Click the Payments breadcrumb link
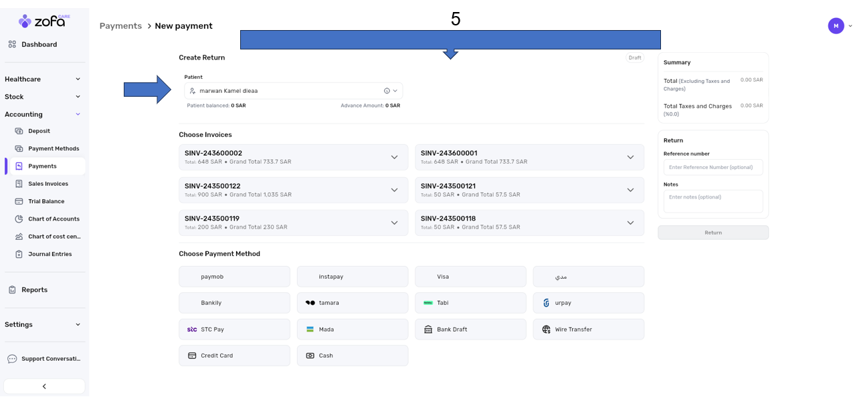Screen dimensions: 857x405 point(120,26)
